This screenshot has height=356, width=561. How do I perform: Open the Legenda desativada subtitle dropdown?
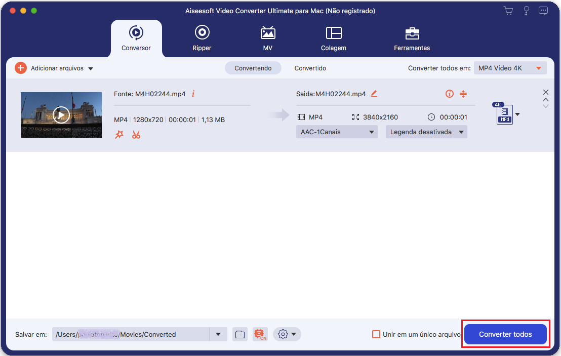pyautogui.click(x=426, y=132)
